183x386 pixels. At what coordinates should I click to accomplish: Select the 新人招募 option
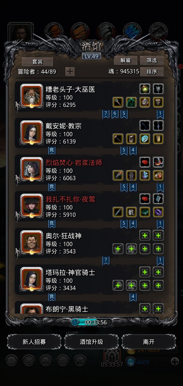[34, 342]
